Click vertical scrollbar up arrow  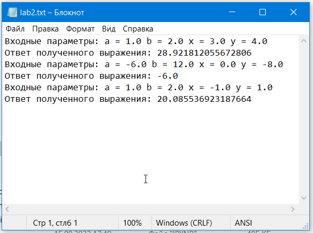pos(304,41)
